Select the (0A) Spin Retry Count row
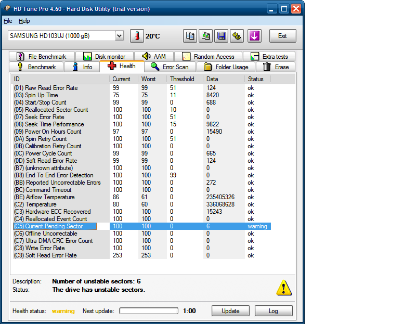This screenshot has width=416, height=324. coord(141,139)
